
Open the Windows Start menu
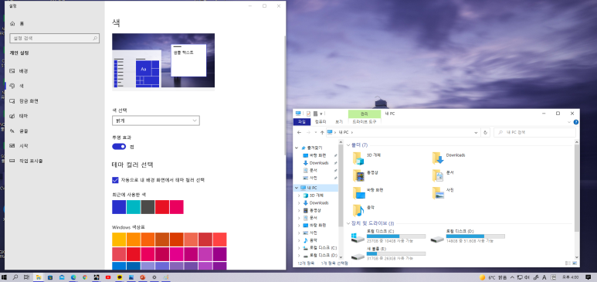point(4,277)
